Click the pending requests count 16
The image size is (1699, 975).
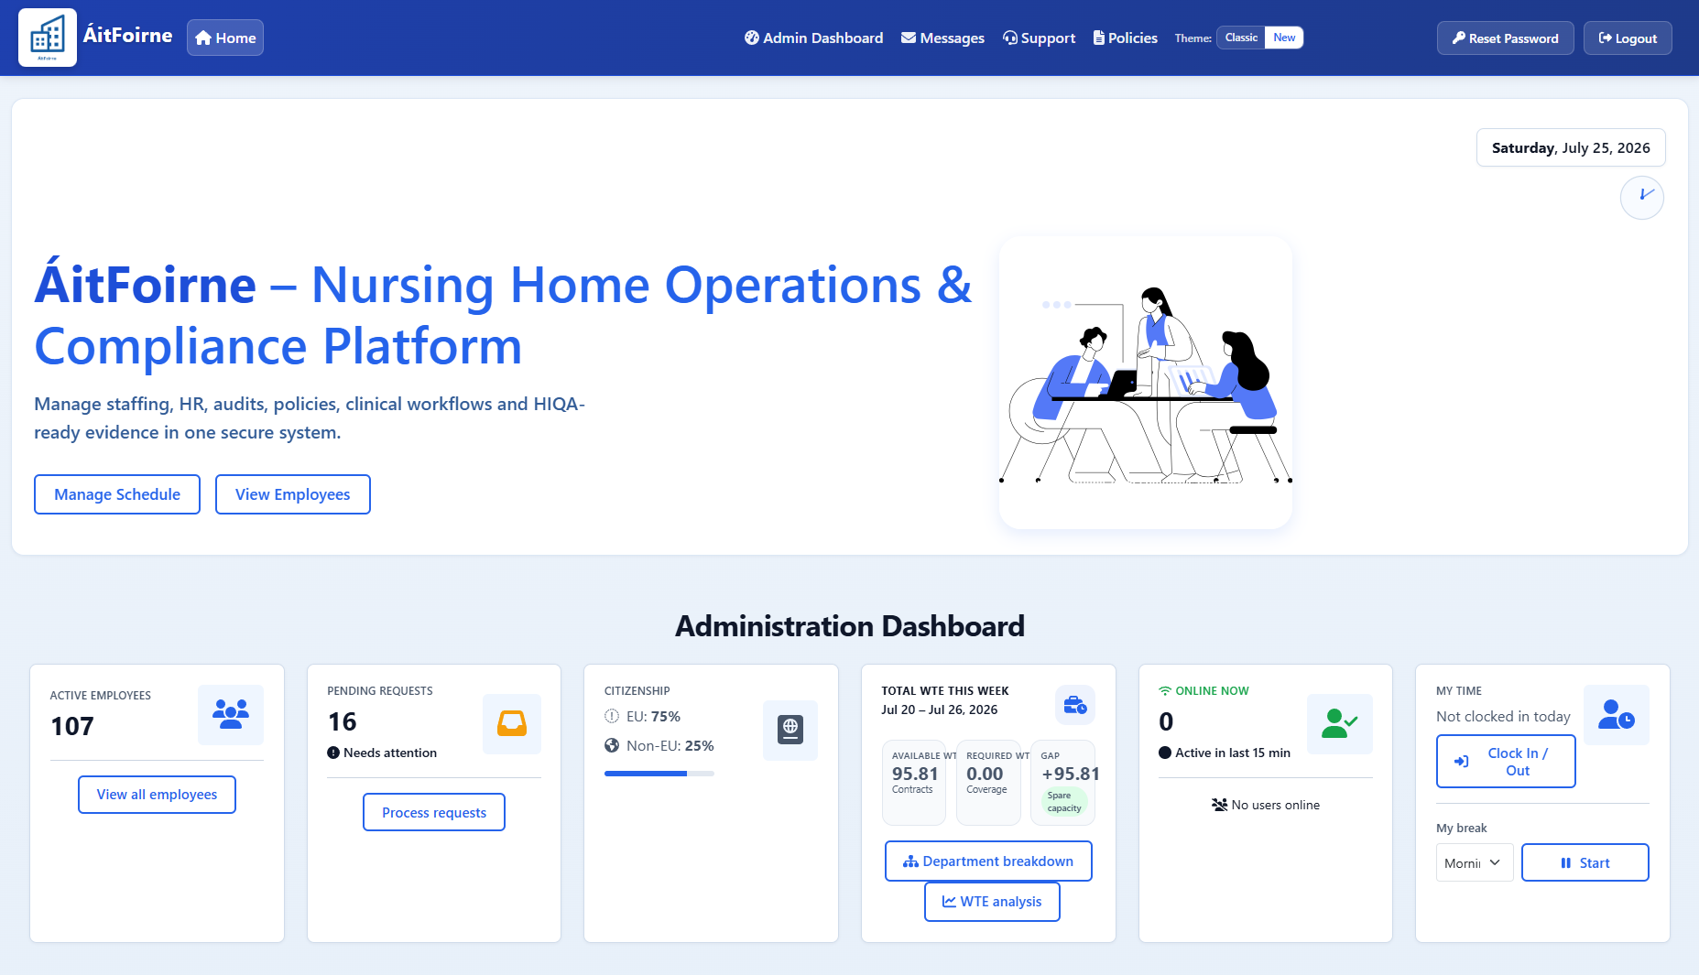343,721
